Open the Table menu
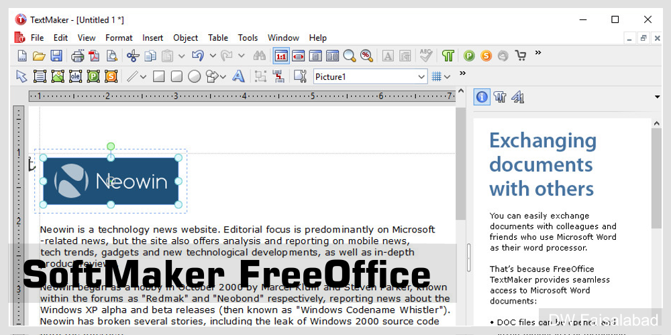This screenshot has width=671, height=335. click(218, 38)
